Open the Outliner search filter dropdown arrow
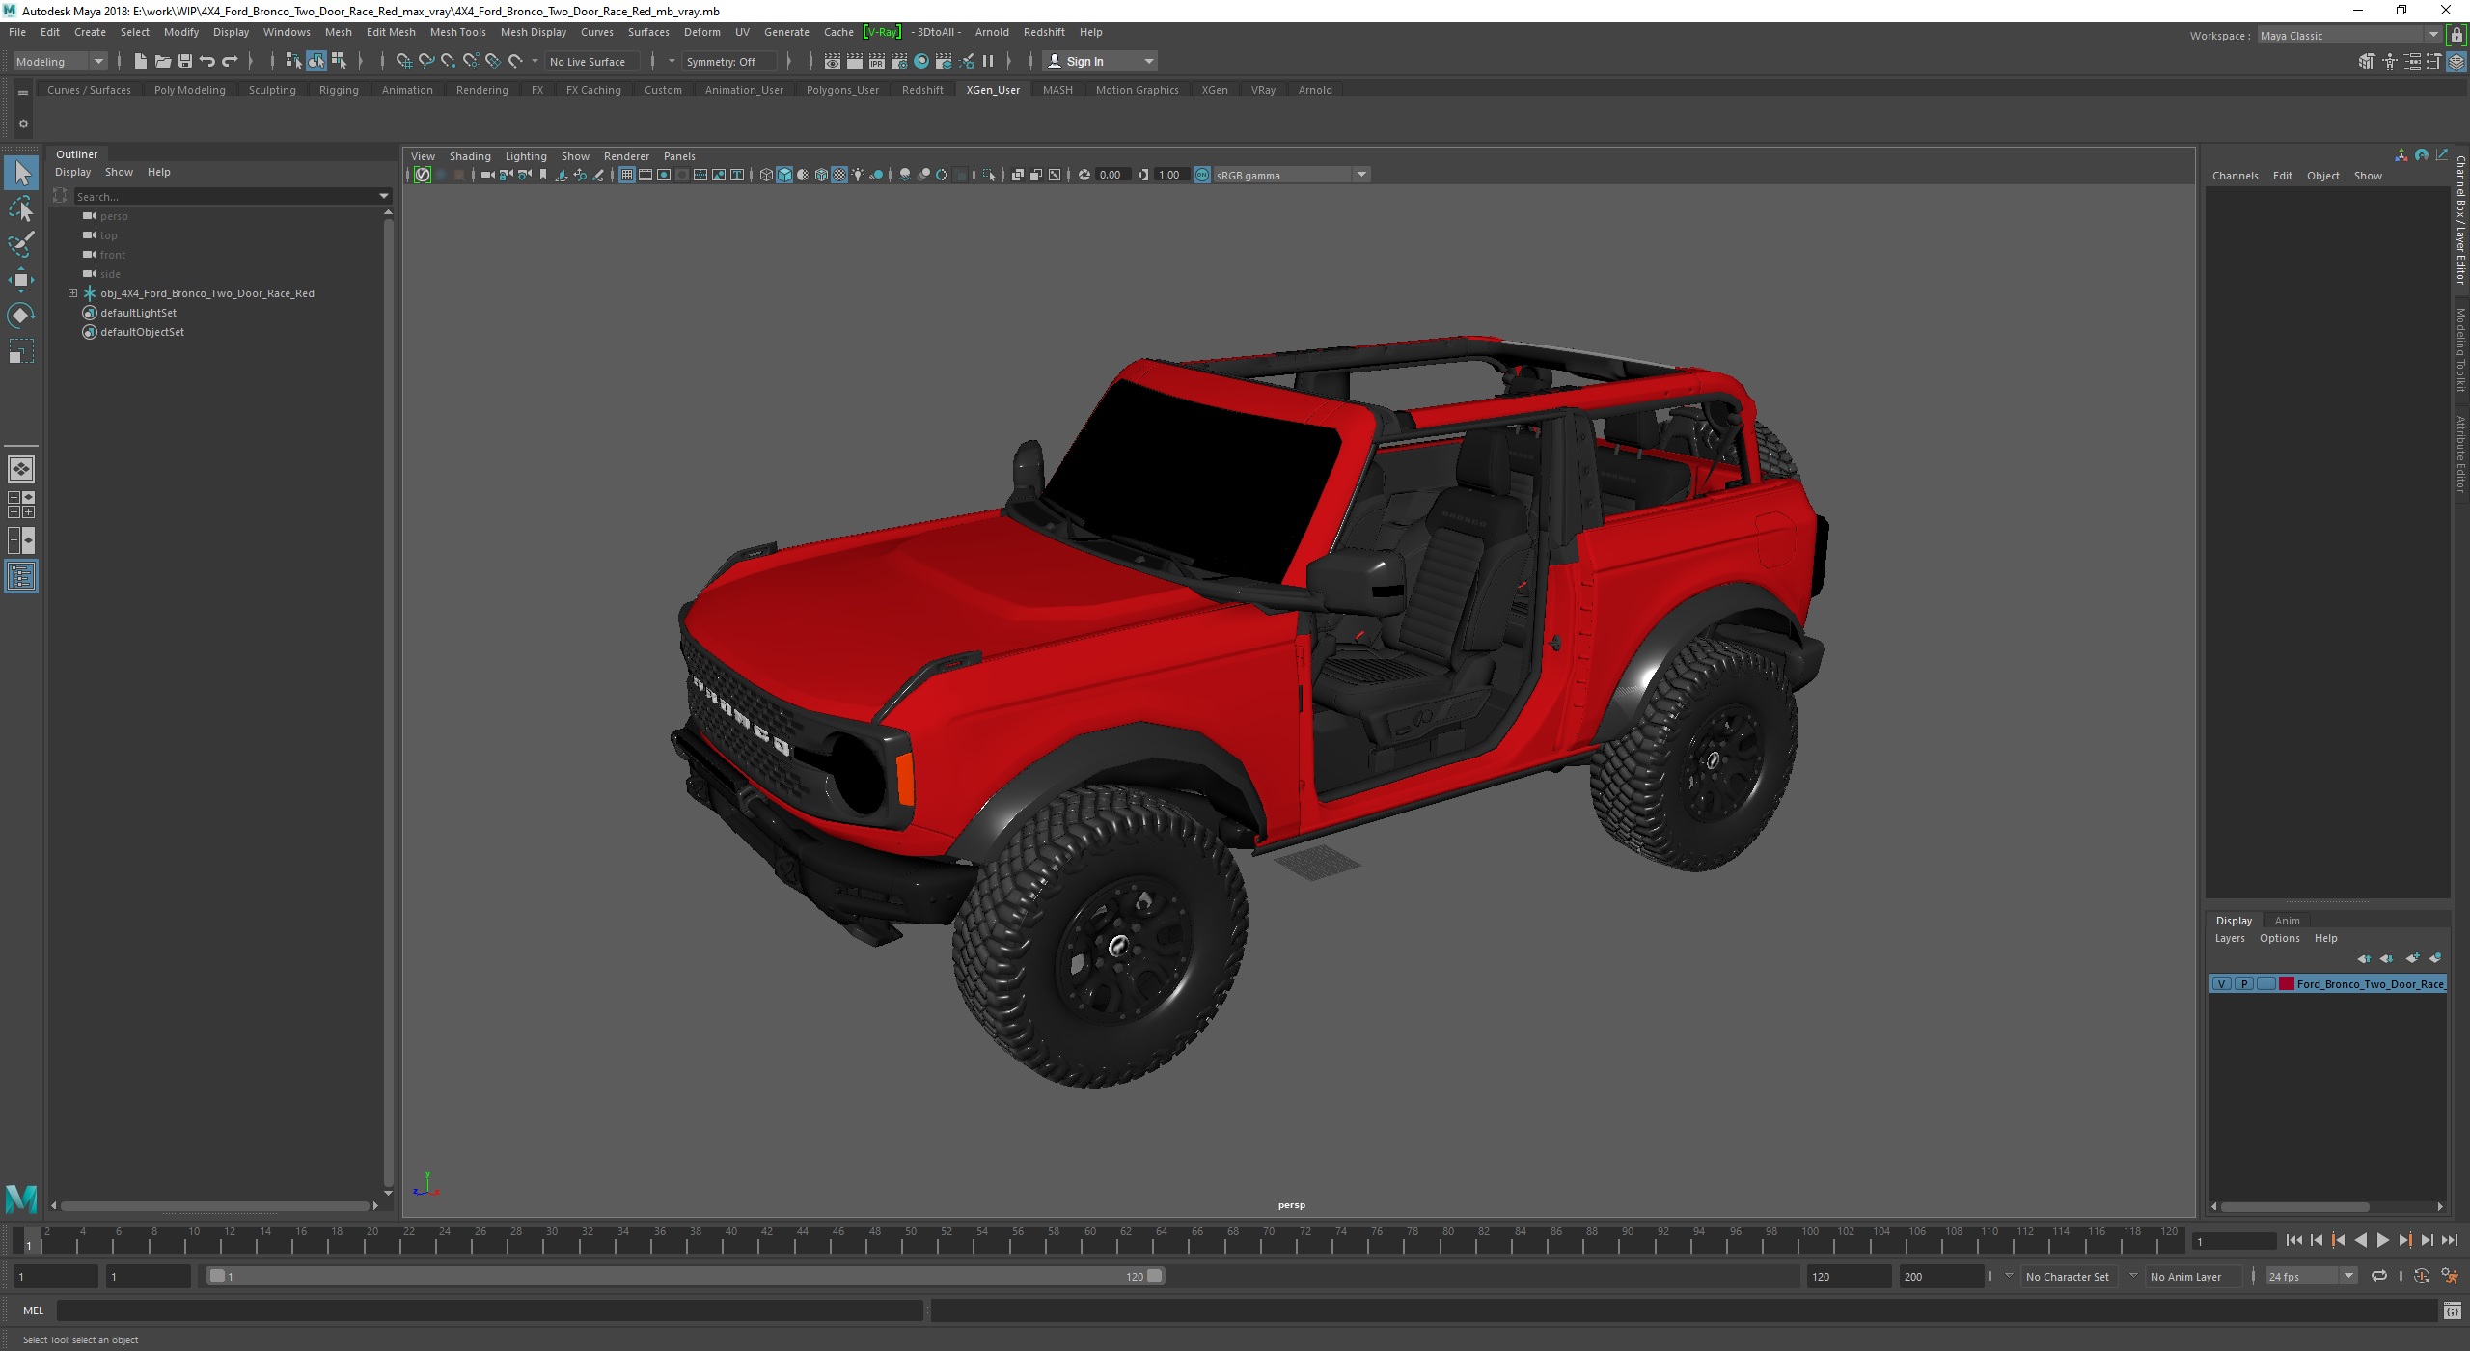This screenshot has width=2470, height=1351. 384,196
